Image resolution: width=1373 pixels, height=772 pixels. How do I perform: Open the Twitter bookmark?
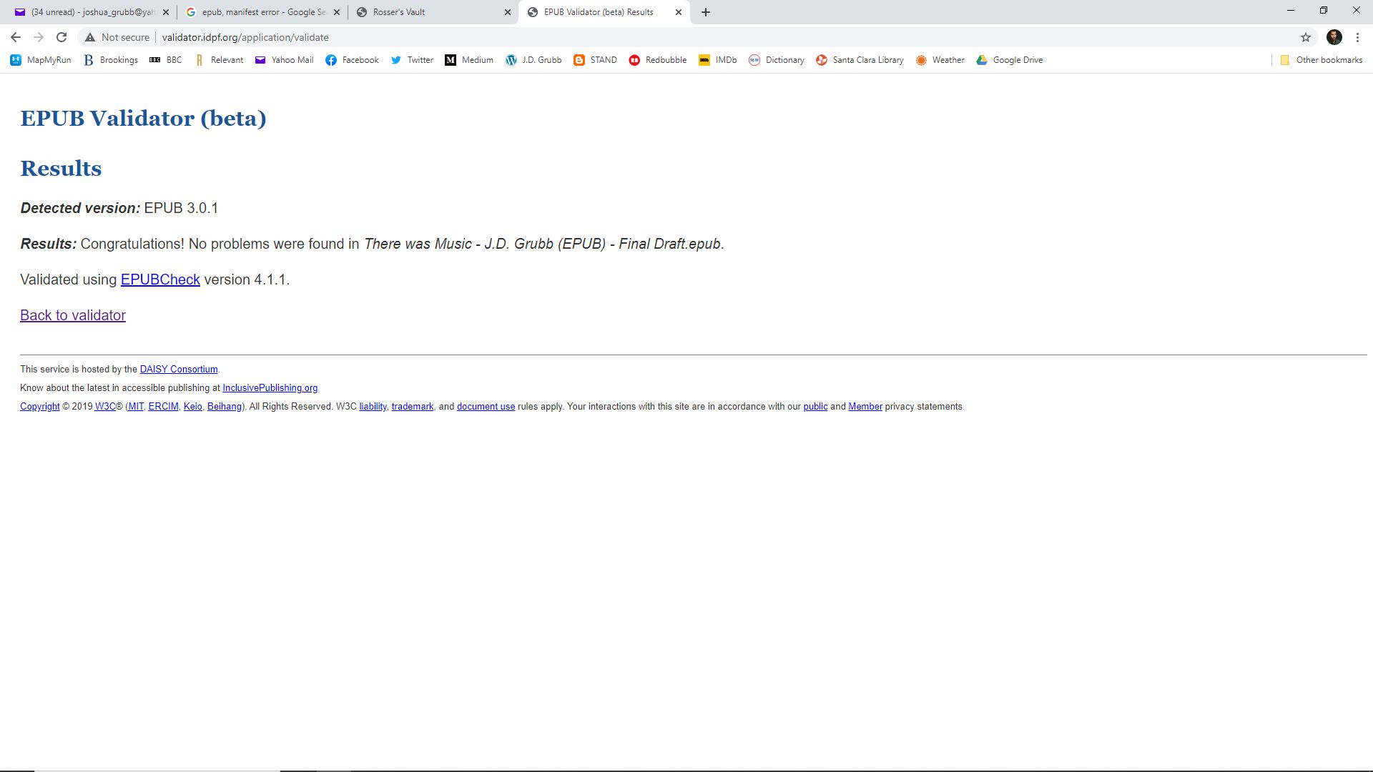412,60
